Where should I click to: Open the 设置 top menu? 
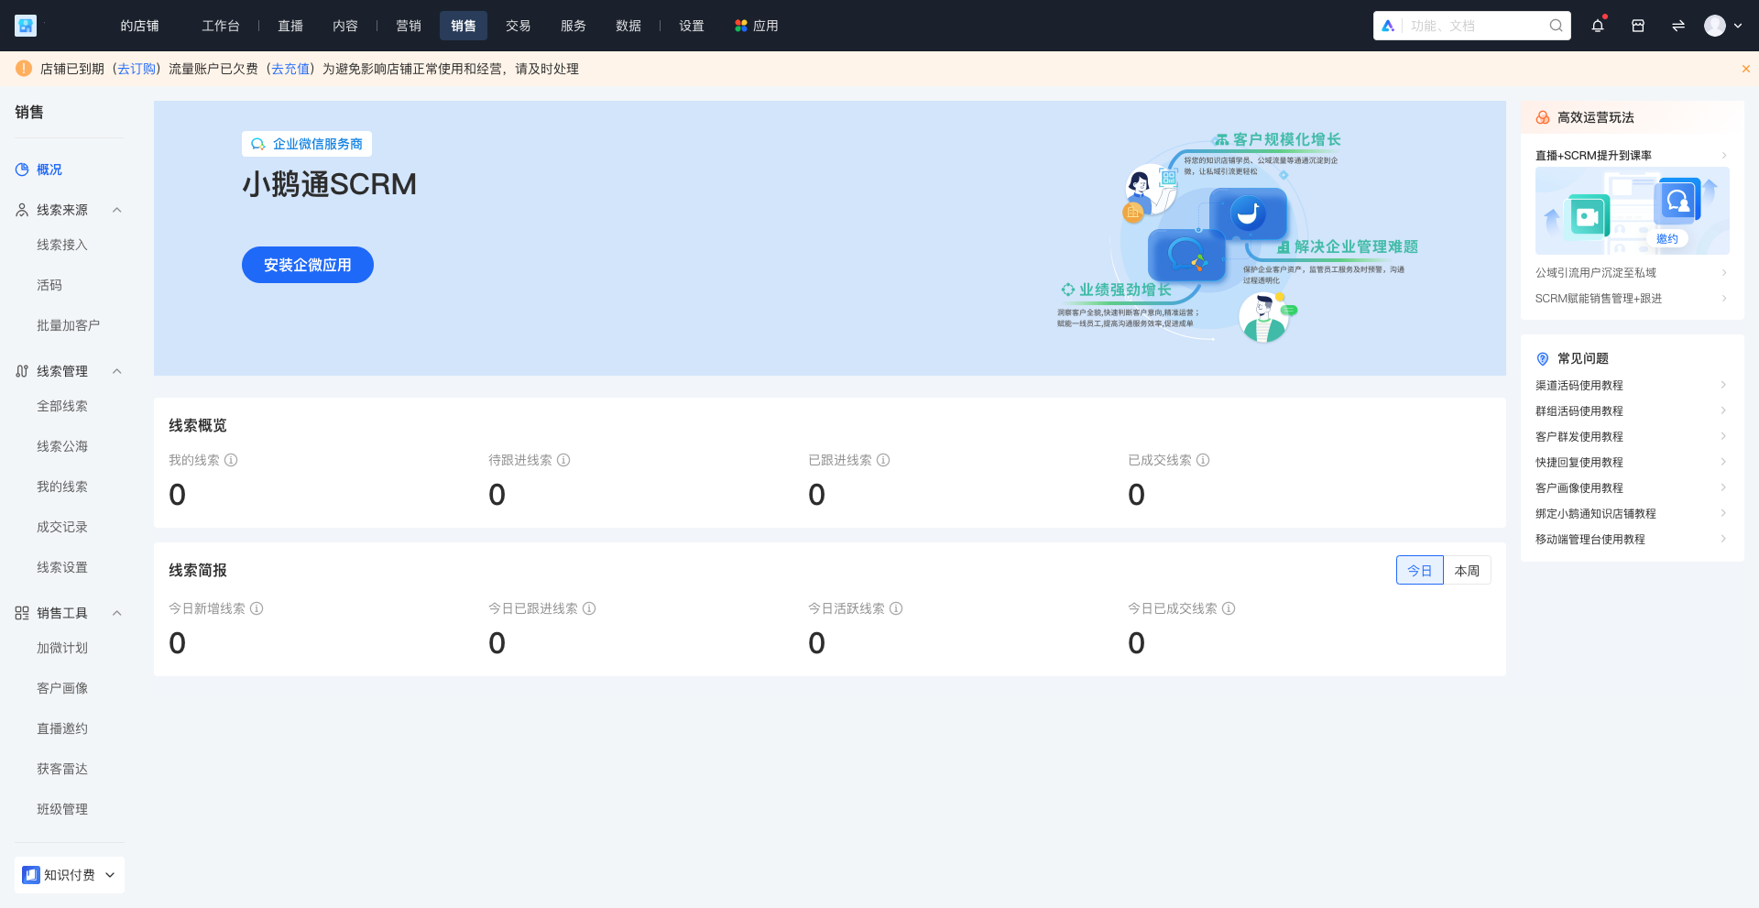coord(692,26)
